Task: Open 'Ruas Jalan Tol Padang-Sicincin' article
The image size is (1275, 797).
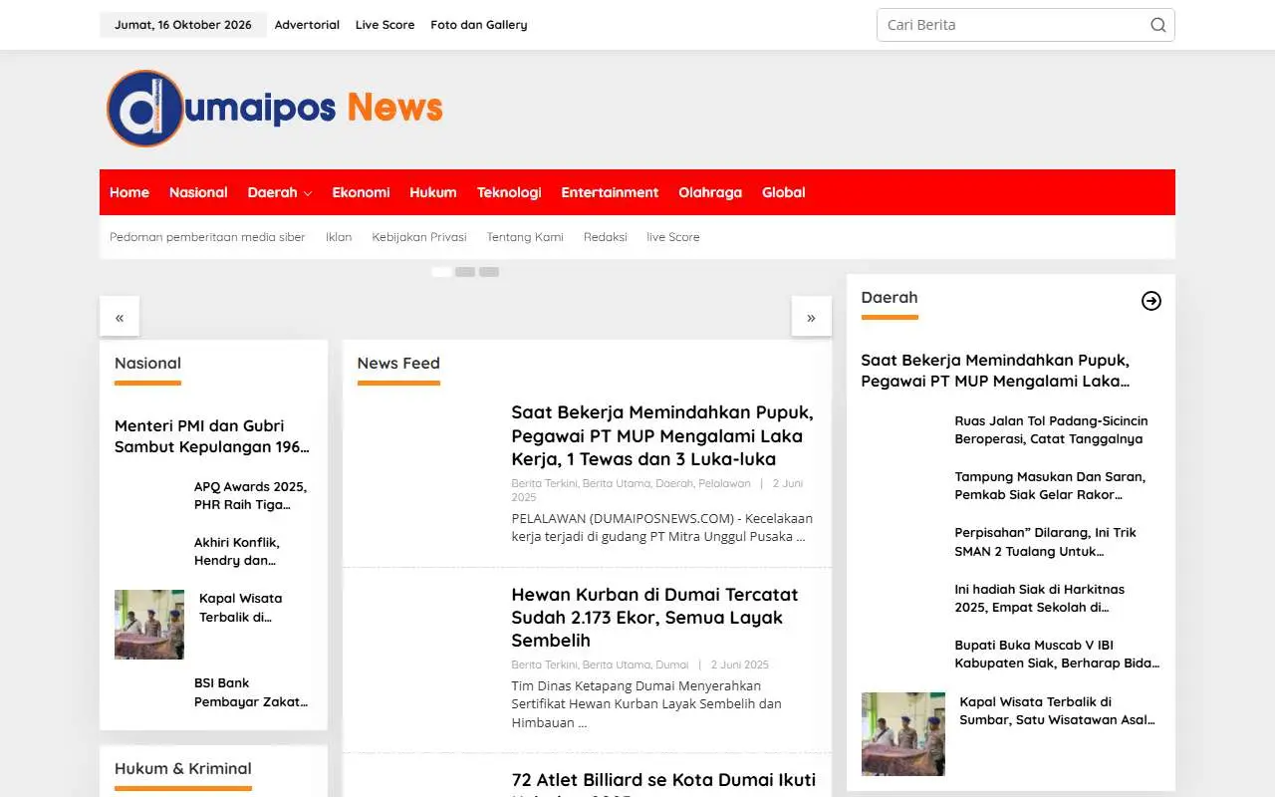Action: 1051,429
